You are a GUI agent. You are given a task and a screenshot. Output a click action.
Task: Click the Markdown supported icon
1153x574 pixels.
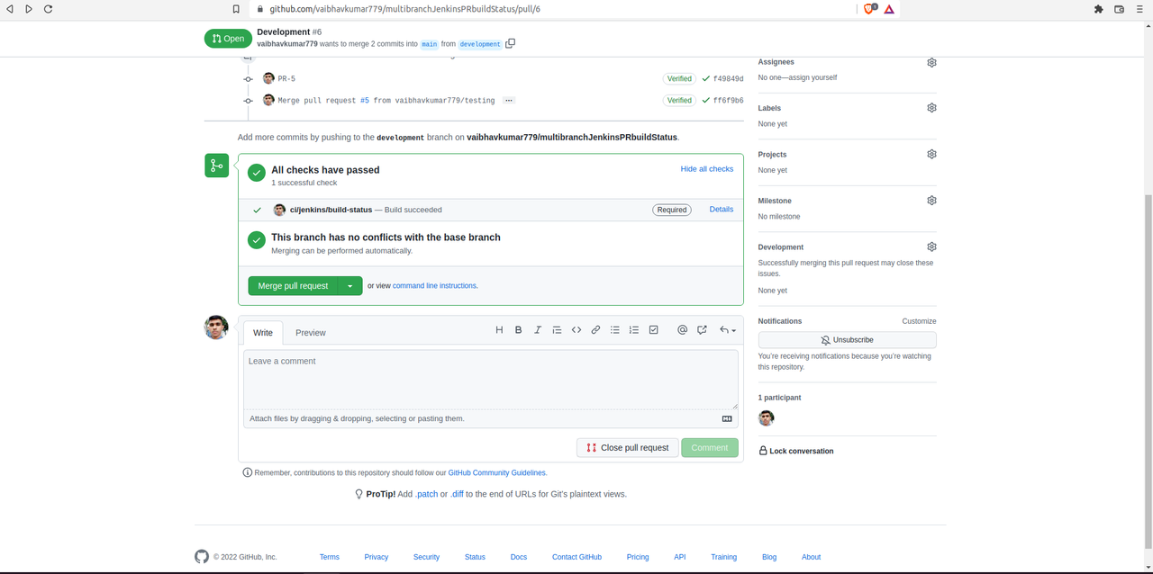click(727, 418)
